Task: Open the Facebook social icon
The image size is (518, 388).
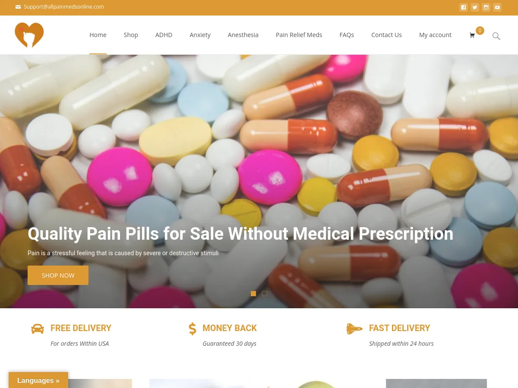Action: click(464, 7)
